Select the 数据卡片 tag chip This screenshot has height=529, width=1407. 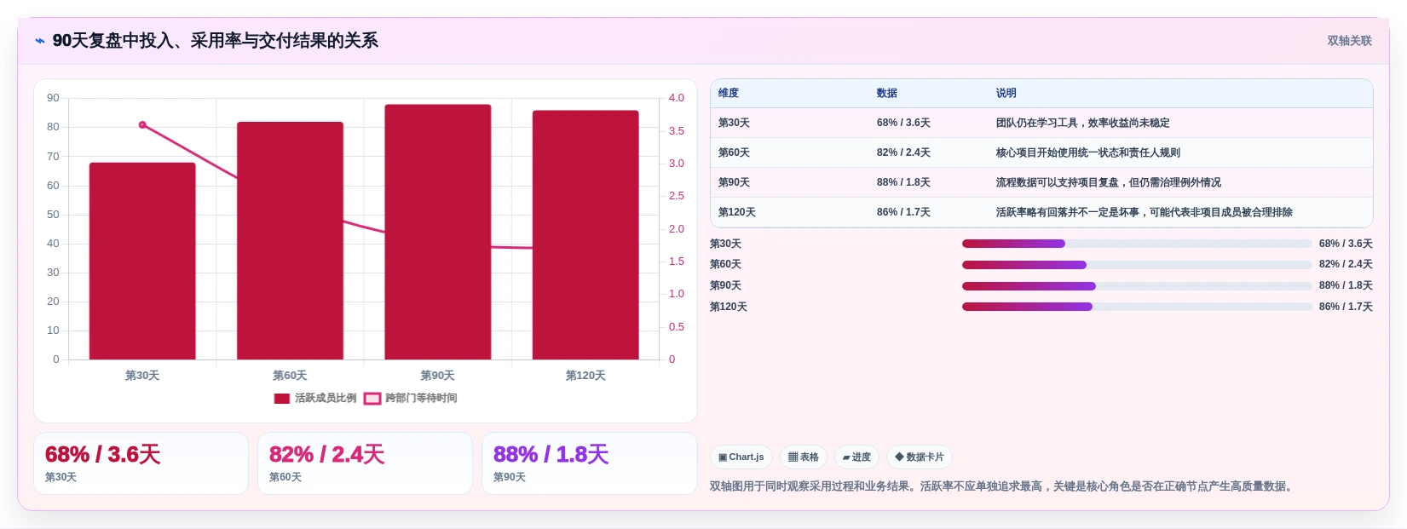tap(920, 457)
